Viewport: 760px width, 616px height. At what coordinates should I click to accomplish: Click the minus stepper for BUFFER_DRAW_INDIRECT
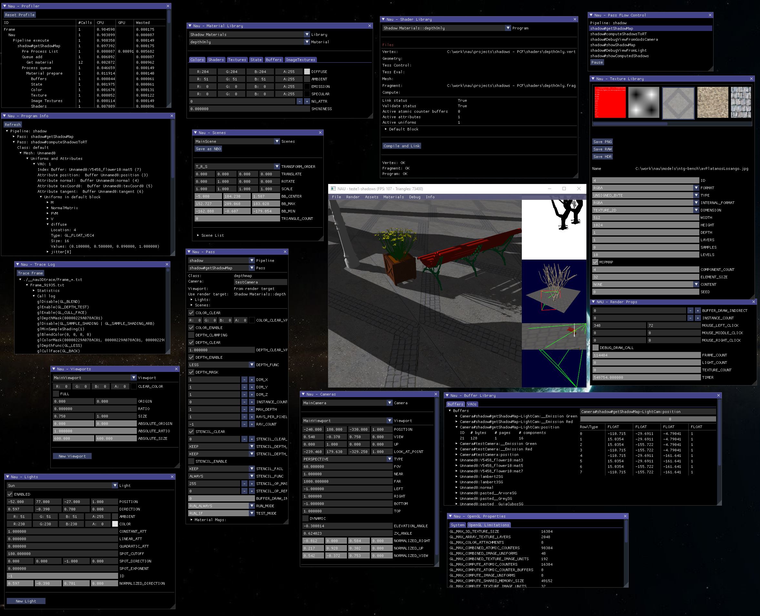click(690, 311)
